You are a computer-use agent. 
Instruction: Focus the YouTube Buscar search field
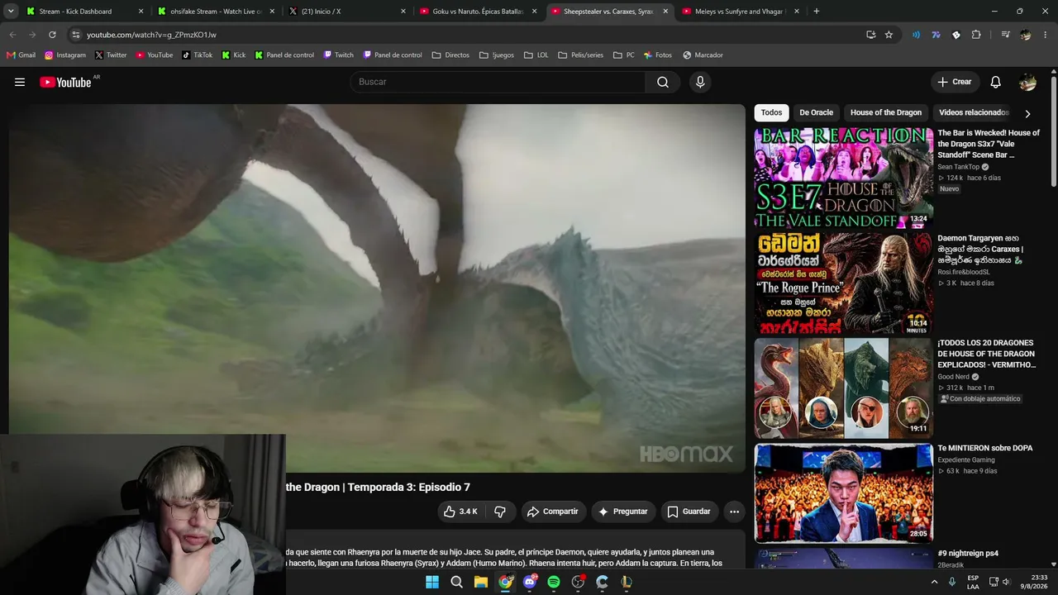pyautogui.click(x=498, y=82)
